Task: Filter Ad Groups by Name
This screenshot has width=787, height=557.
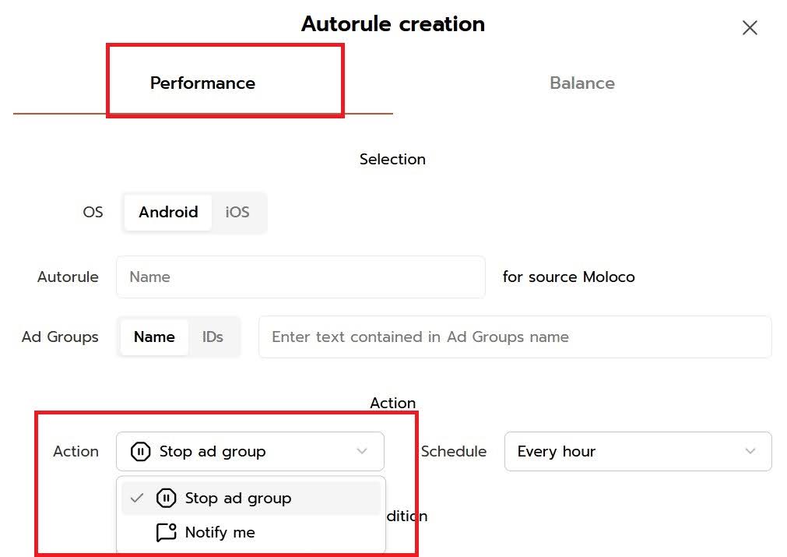Action: tap(154, 337)
